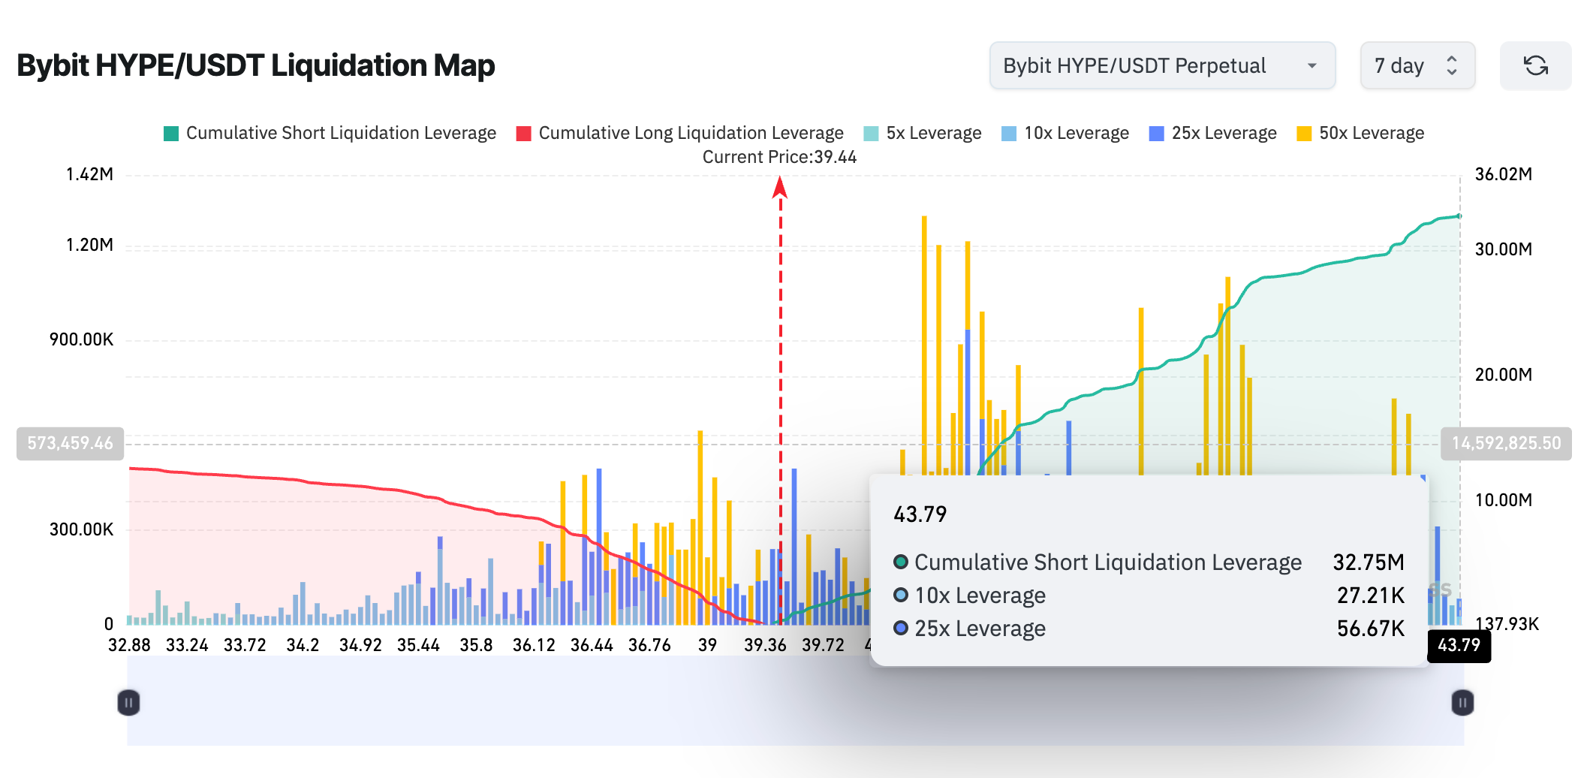Toggle the 10x Leverage legend swatch

click(x=1009, y=134)
